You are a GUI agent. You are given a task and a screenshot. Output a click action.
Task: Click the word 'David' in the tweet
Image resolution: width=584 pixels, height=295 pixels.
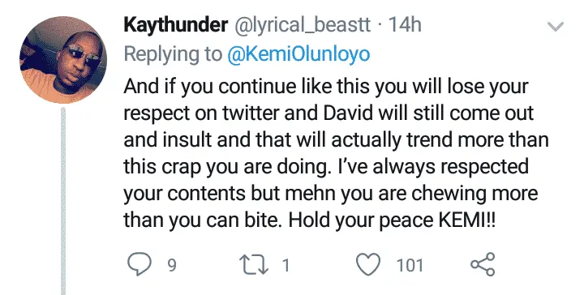pos(348,113)
